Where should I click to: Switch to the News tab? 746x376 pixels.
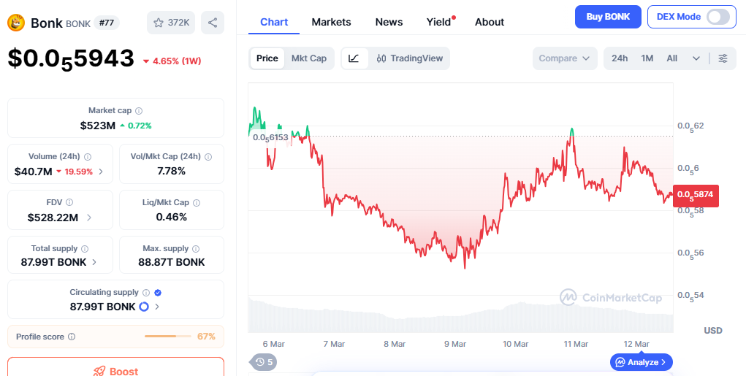(389, 22)
